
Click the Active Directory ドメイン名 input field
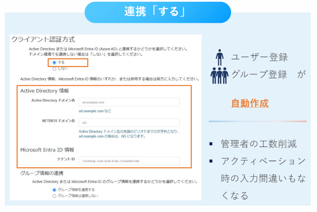tap(129, 102)
